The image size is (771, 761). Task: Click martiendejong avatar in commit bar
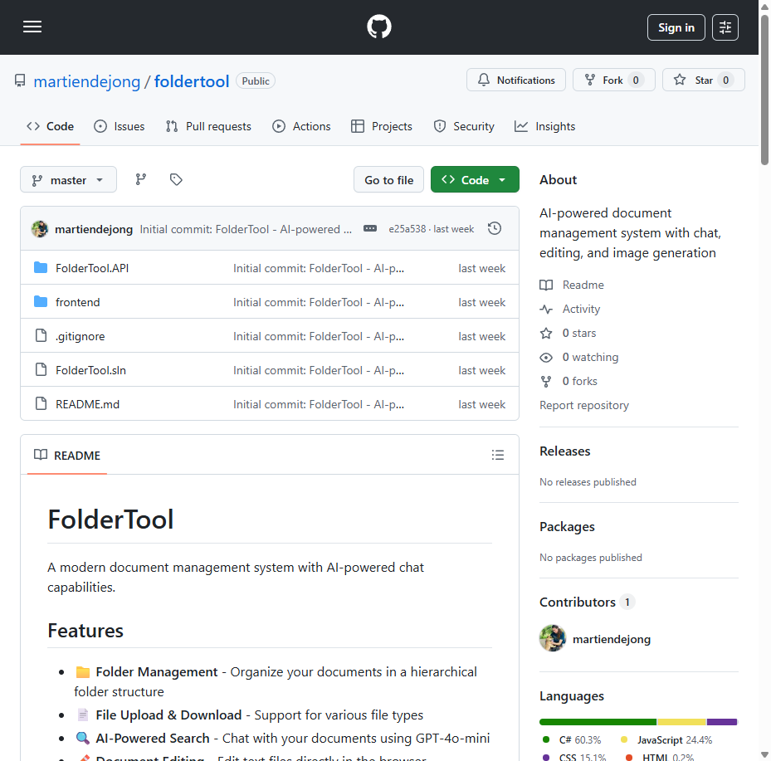[x=40, y=229]
